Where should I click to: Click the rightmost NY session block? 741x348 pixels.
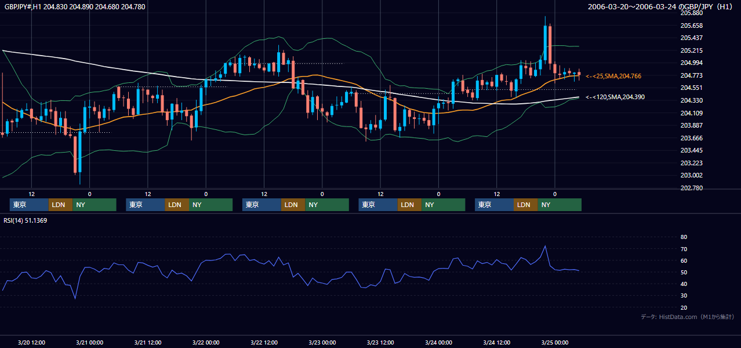560,205
